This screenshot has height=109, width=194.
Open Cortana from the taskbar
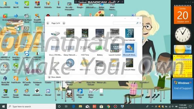[x=59, y=106]
